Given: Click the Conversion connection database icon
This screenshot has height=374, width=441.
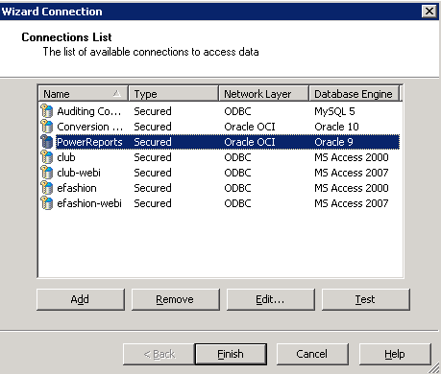Looking at the screenshot, I should 47,127.
